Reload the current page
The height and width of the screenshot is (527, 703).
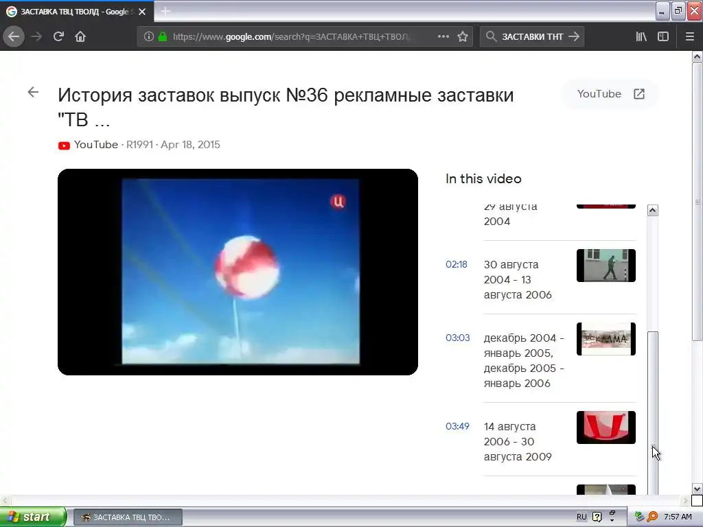click(58, 36)
